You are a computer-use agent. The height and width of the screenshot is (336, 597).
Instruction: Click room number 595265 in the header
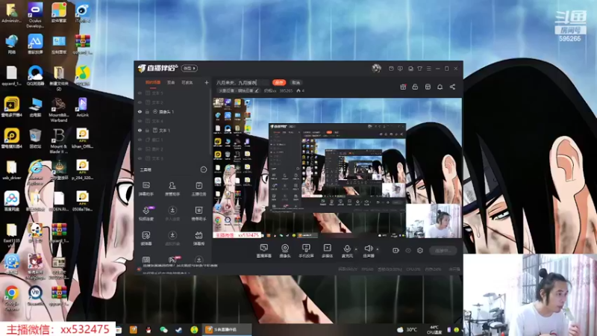point(286,90)
